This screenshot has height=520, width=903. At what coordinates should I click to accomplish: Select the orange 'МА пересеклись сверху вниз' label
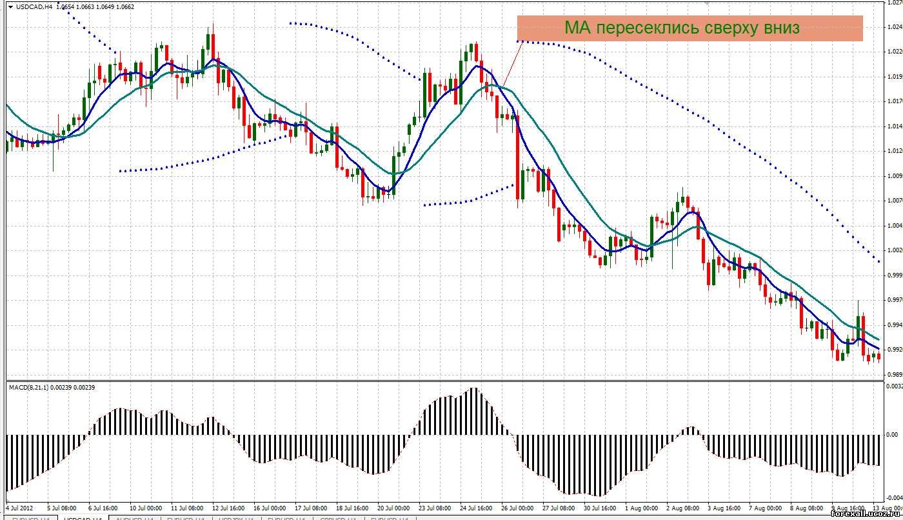pos(689,28)
